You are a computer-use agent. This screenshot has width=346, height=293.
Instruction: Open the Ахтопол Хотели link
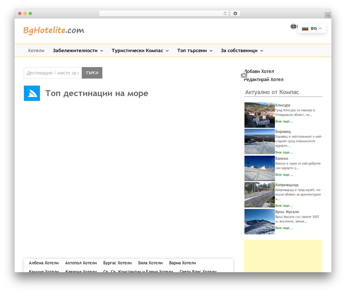click(x=81, y=263)
